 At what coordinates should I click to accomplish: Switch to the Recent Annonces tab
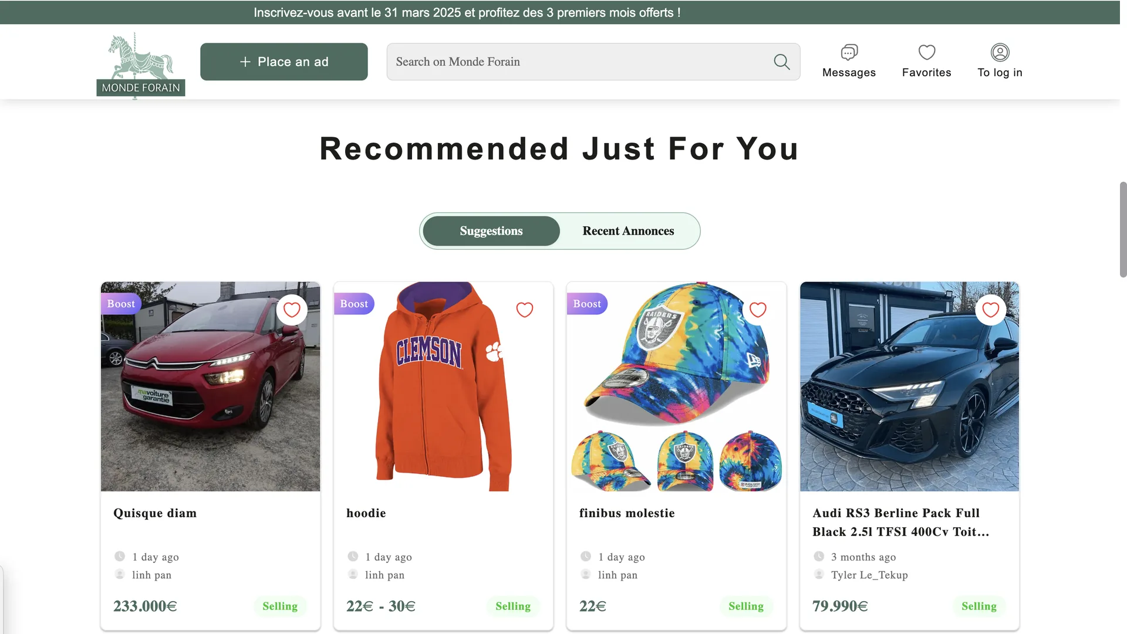pyautogui.click(x=628, y=231)
